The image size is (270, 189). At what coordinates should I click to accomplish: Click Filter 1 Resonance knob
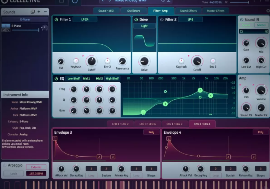coord(122,61)
